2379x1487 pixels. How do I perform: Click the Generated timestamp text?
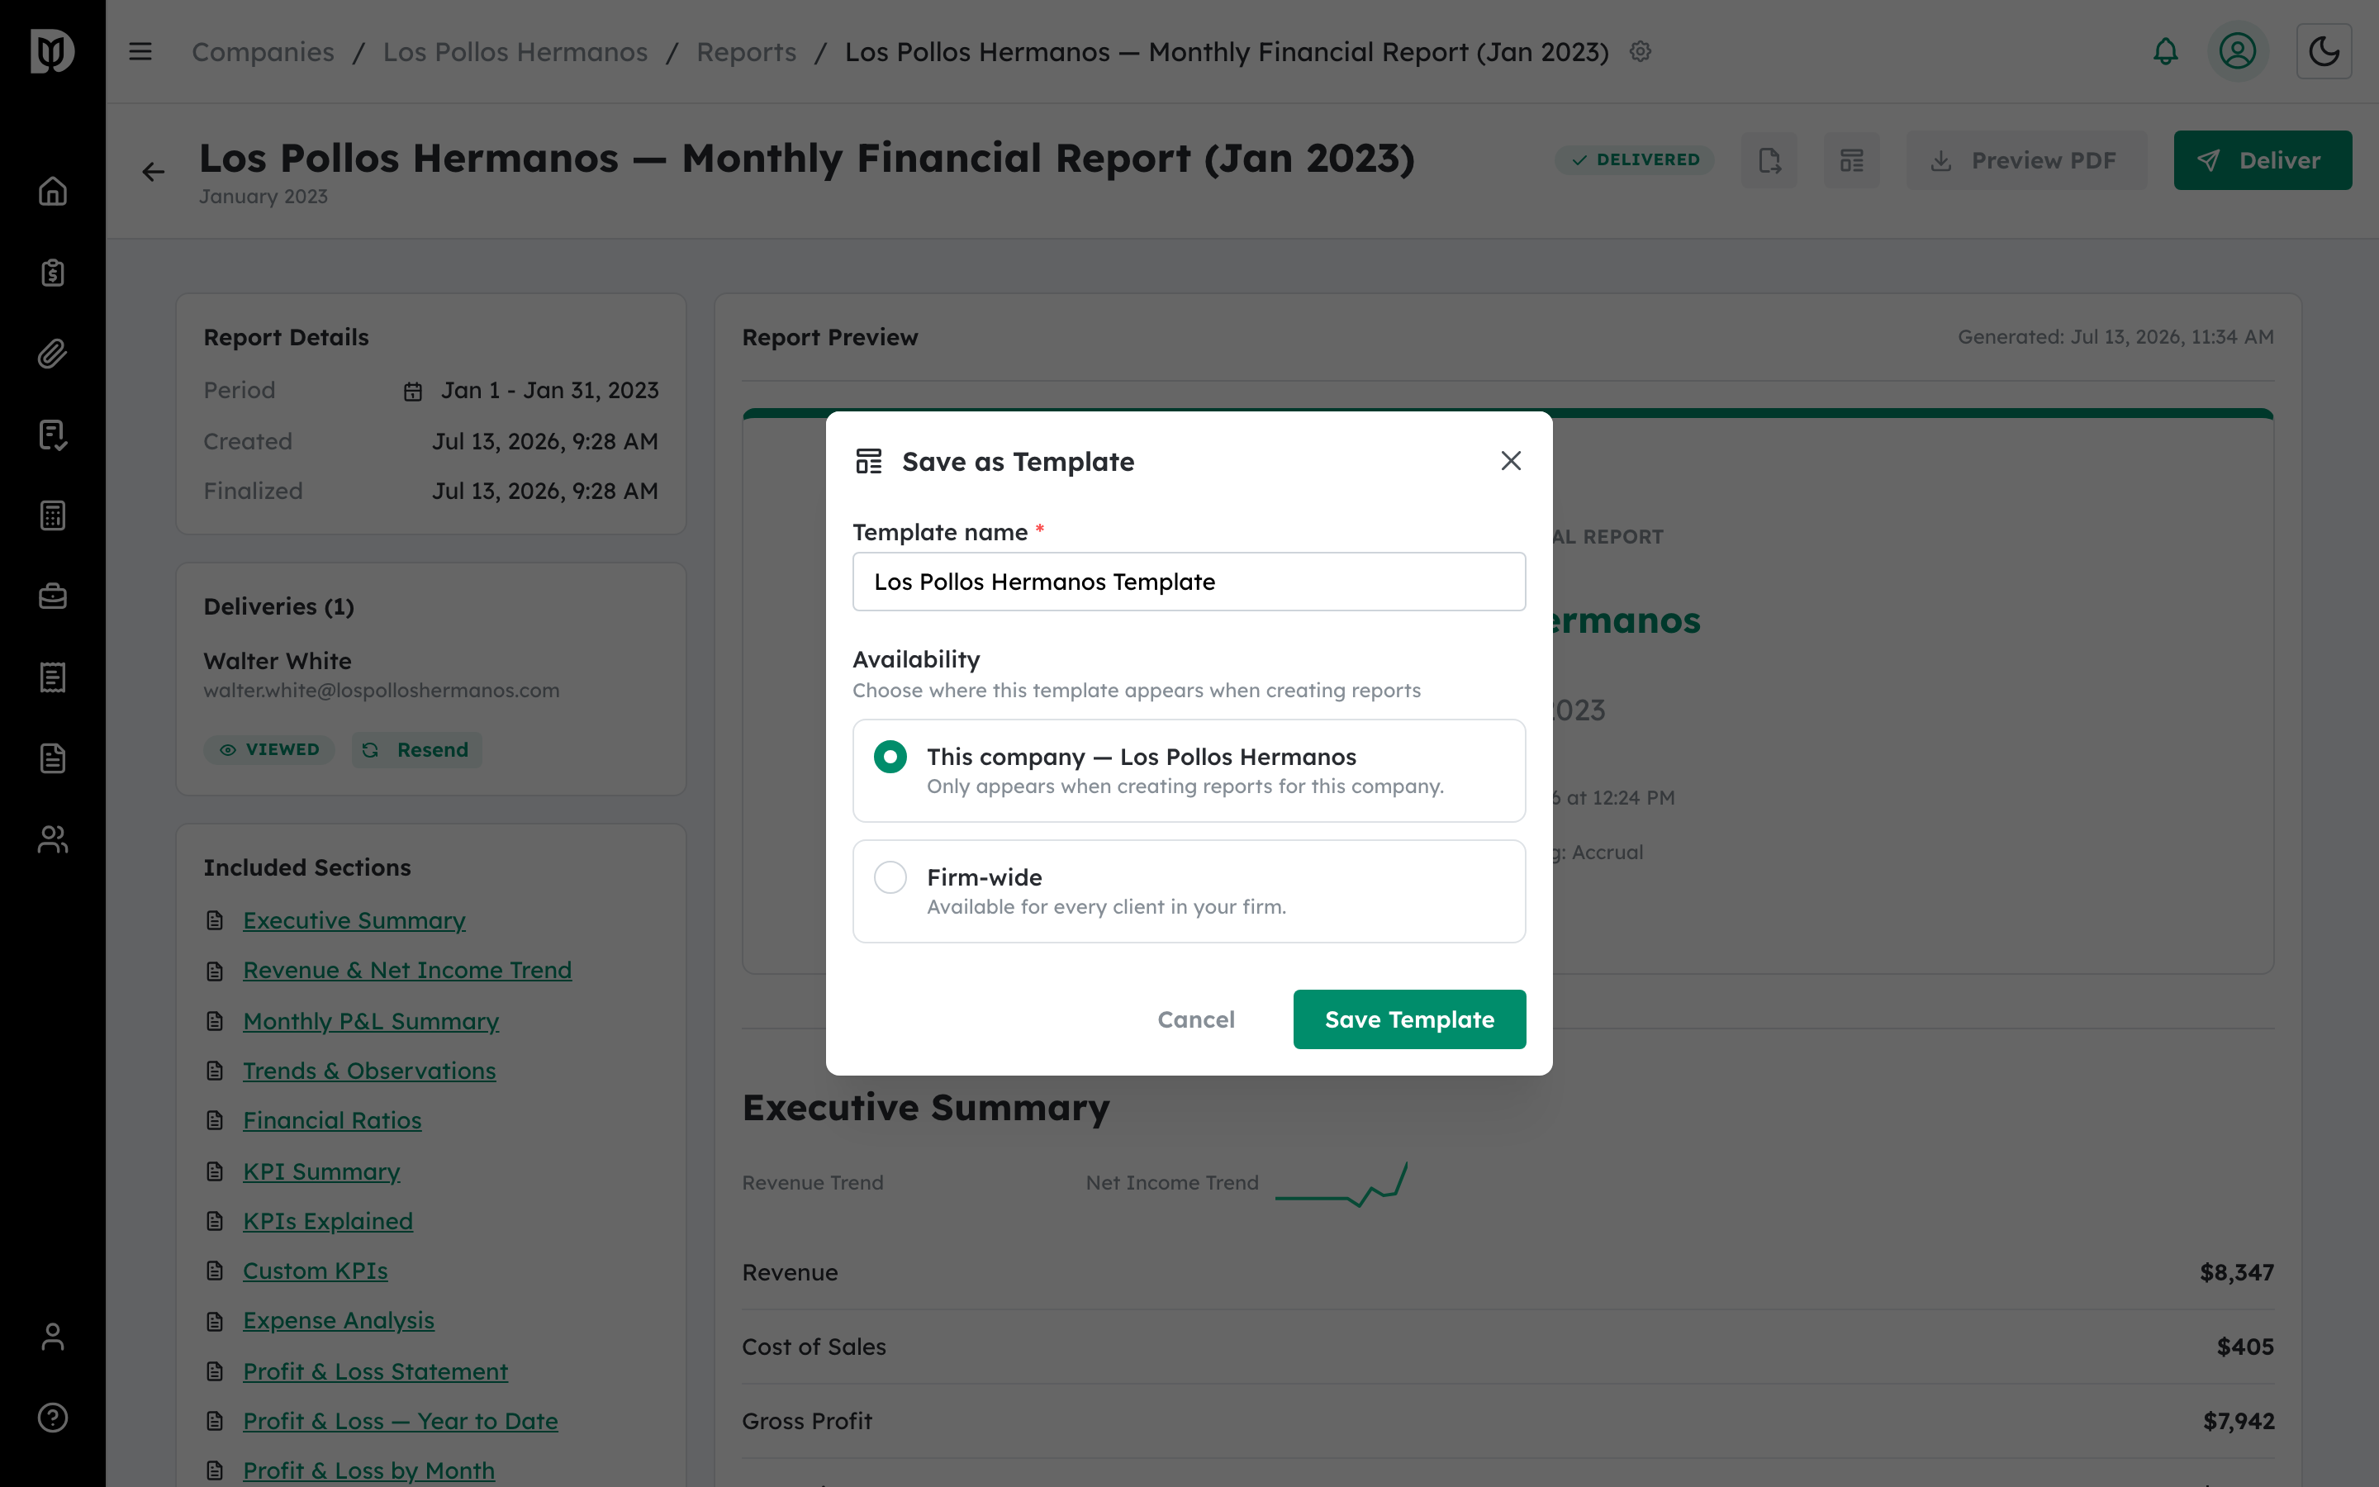click(2115, 336)
